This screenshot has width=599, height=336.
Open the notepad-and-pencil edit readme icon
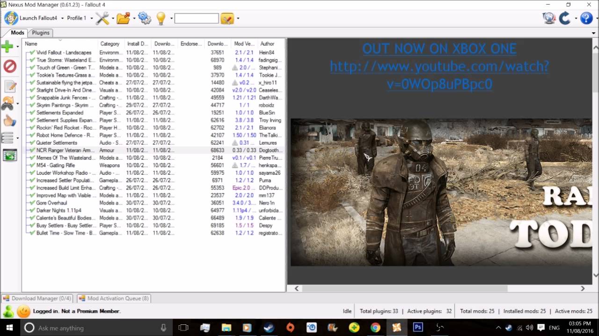point(10,86)
